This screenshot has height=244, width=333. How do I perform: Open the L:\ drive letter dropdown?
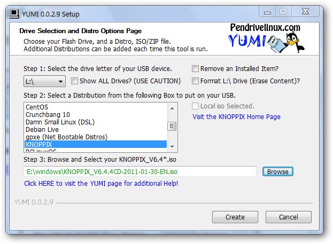44,81
